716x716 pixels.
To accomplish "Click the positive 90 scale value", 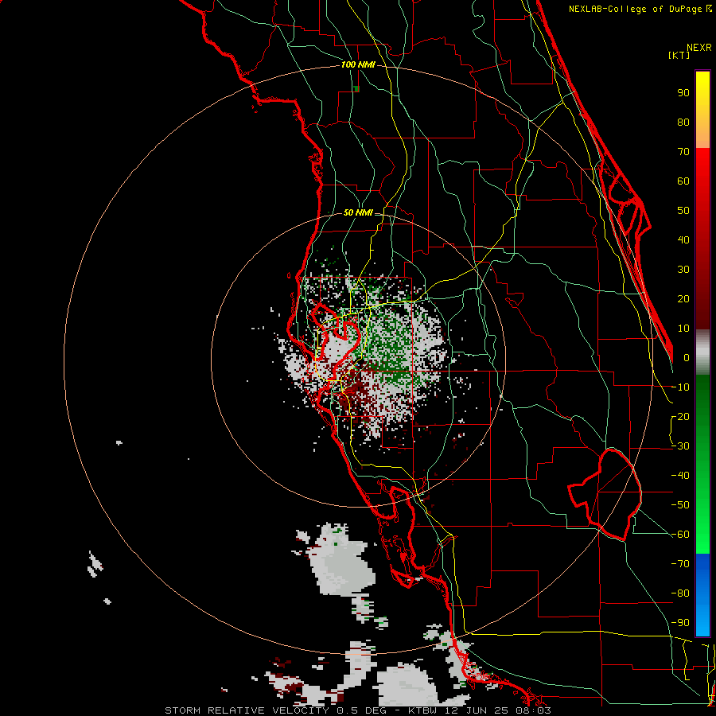I will pyautogui.click(x=683, y=93).
